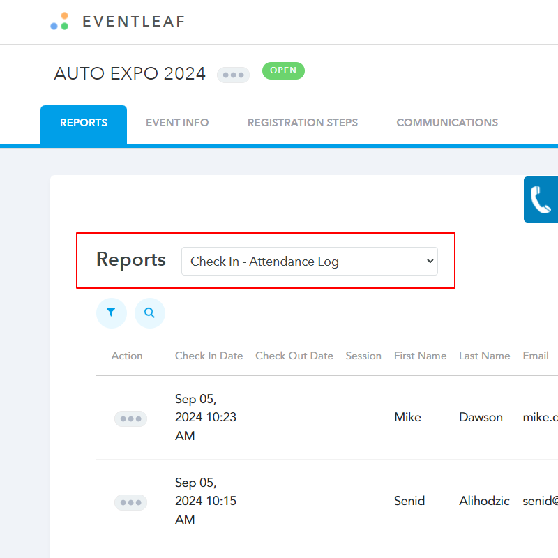Click the search icon
Image resolution: width=558 pixels, height=558 pixels.
150,313
